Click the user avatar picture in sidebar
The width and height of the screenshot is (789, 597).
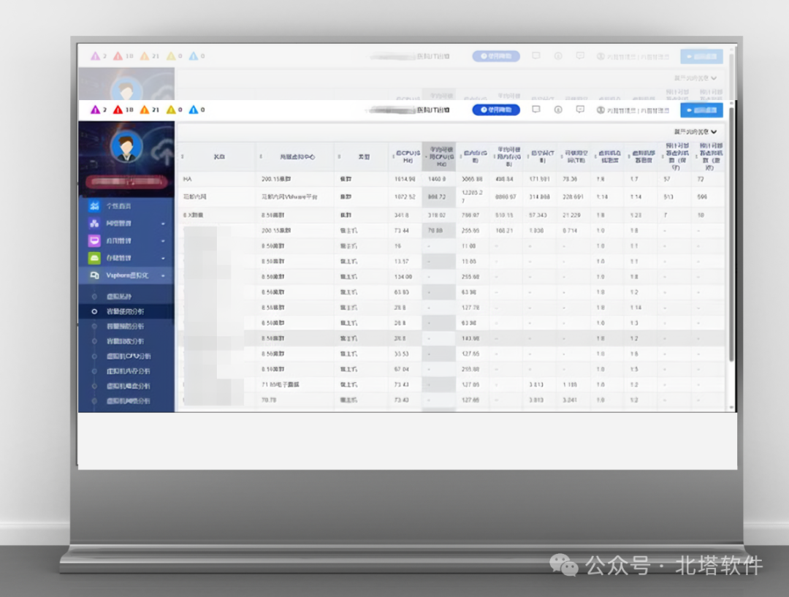pos(126,146)
